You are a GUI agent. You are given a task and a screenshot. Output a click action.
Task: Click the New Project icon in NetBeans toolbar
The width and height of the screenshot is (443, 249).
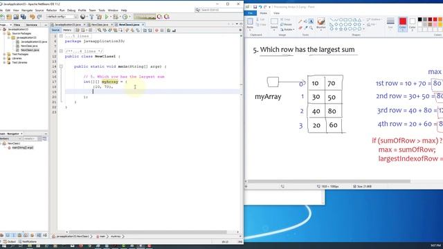[3, 17]
